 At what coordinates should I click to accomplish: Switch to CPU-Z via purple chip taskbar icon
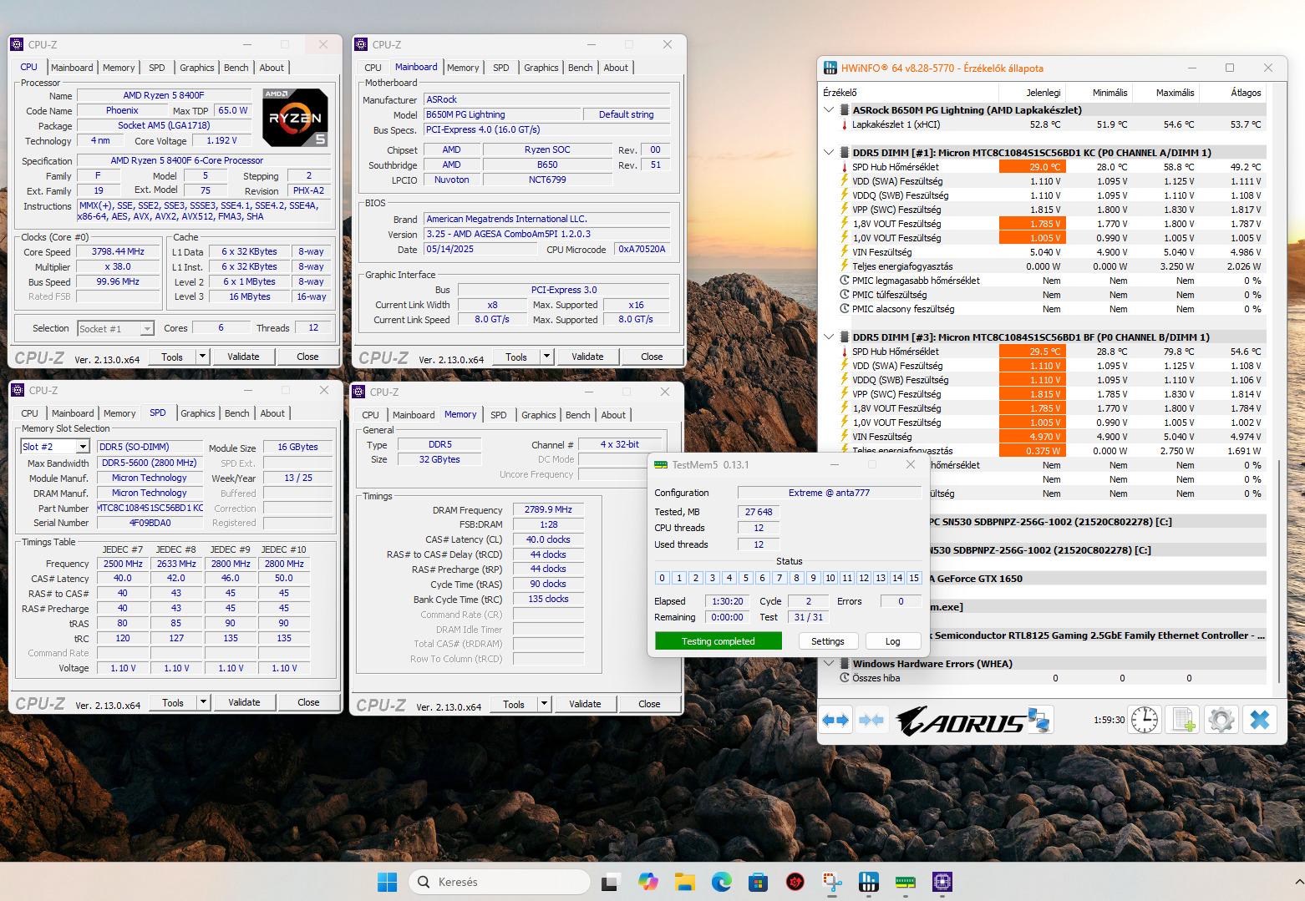(x=942, y=882)
